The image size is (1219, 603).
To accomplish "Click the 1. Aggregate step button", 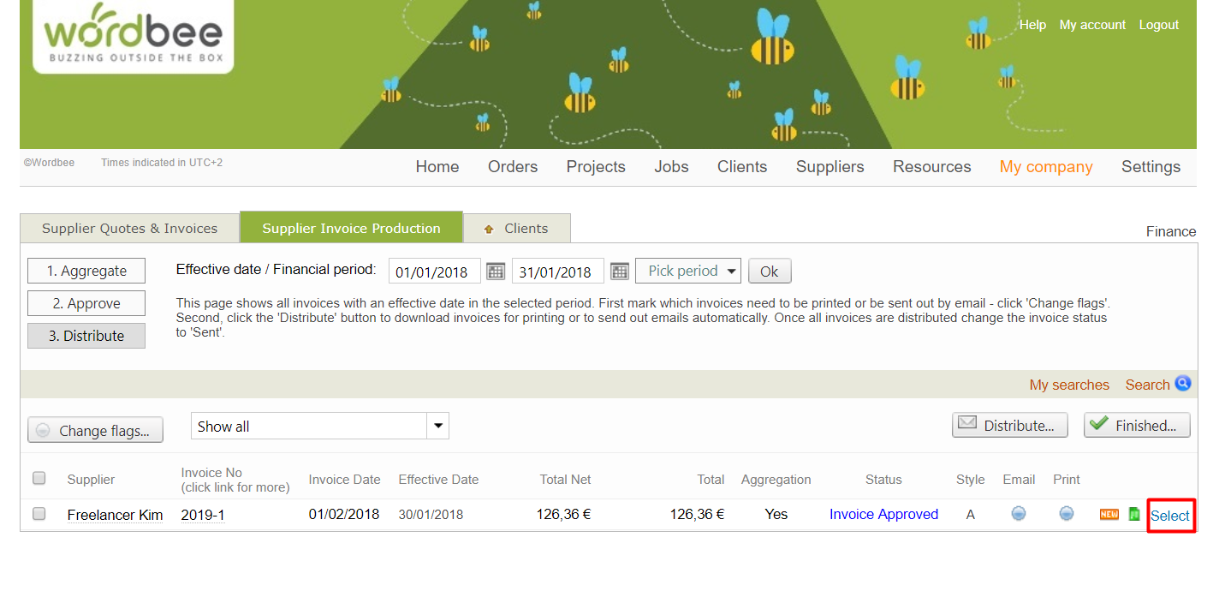I will [x=86, y=272].
